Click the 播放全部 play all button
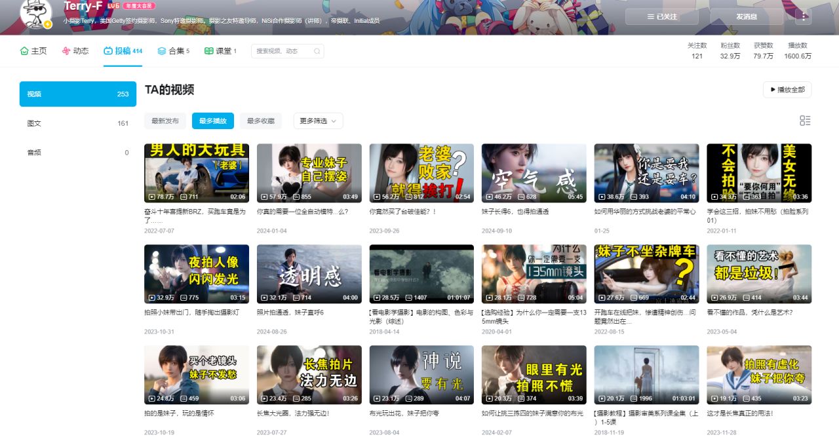This screenshot has width=839, height=441. [x=787, y=90]
